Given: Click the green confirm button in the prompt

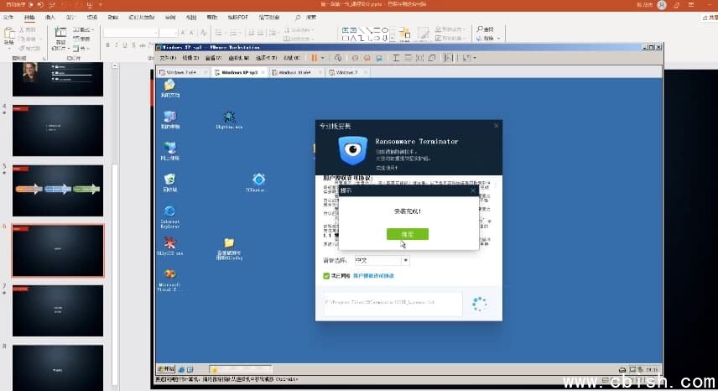Looking at the screenshot, I should 407,234.
